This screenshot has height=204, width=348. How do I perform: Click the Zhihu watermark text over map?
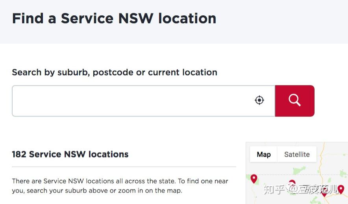301,189
